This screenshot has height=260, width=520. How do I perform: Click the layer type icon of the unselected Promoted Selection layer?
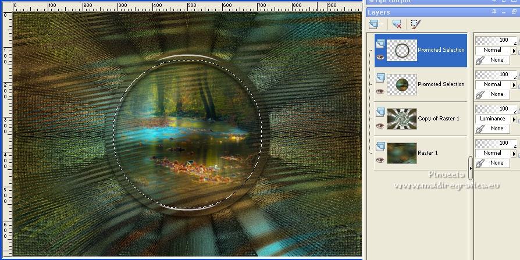(380, 78)
